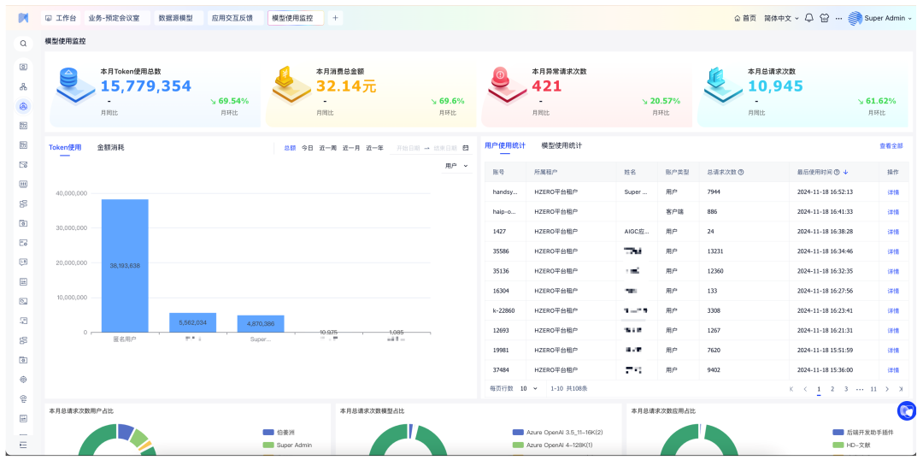Click the calendar icon in date range picker
Screen dimensions: 923x466
coord(466,148)
